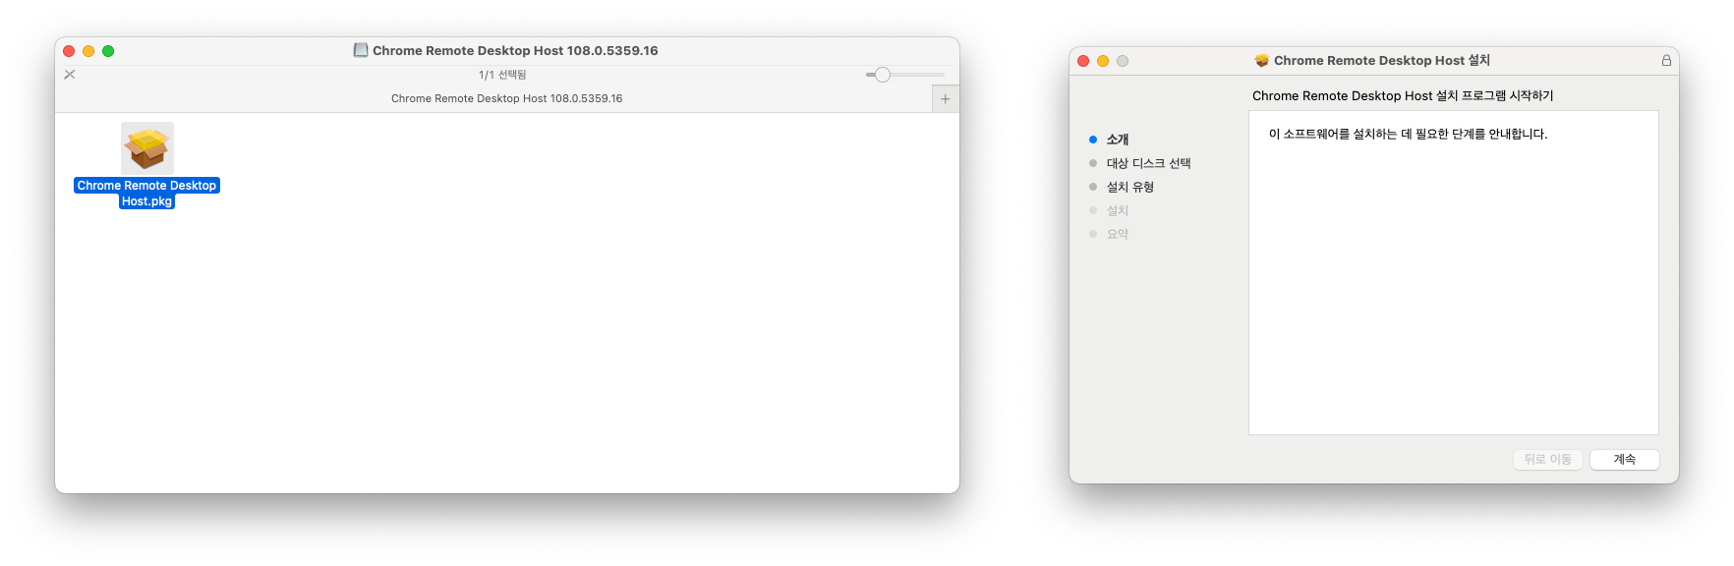1734x566 pixels.
Task: Click the Finder window title text
Action: tap(515, 50)
